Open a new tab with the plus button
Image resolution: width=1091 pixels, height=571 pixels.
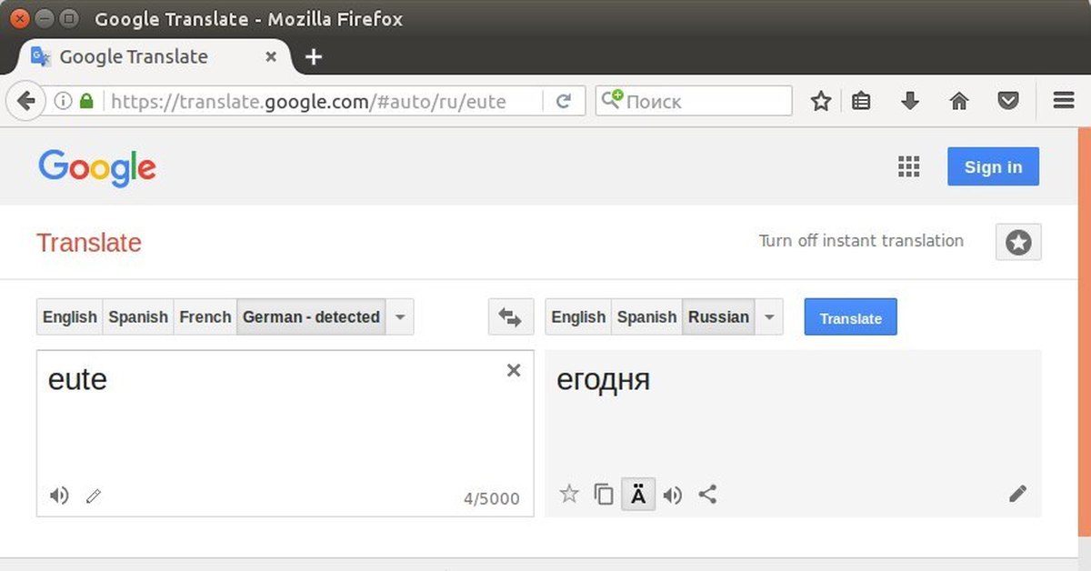pos(314,57)
